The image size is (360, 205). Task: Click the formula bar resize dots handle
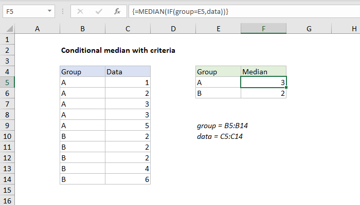tap(63, 11)
